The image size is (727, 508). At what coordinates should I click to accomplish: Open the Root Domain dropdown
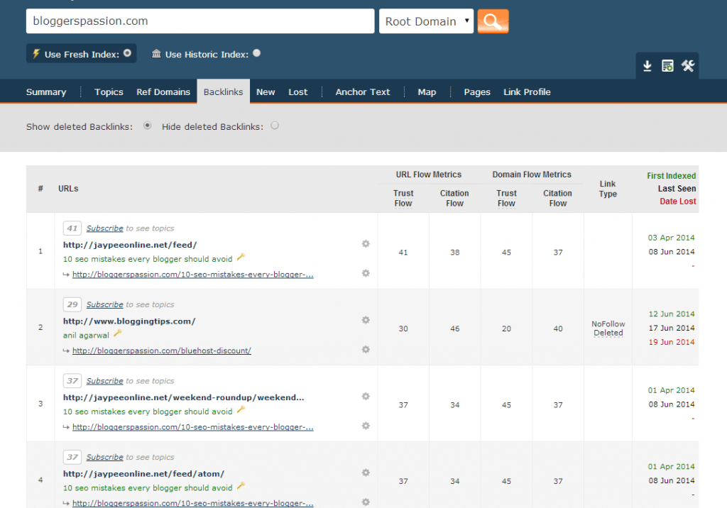(x=426, y=21)
